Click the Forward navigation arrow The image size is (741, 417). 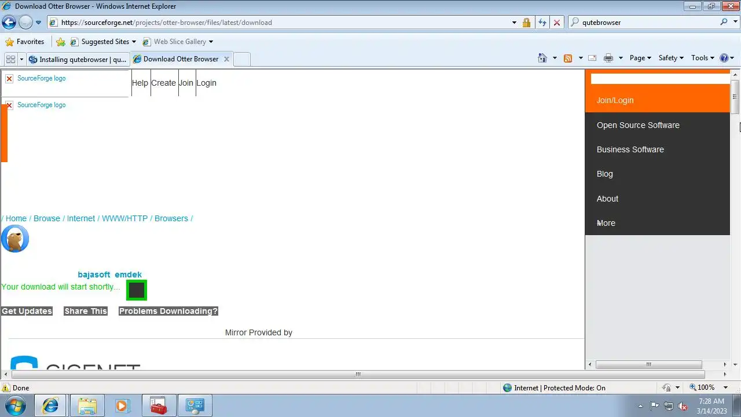tap(25, 23)
